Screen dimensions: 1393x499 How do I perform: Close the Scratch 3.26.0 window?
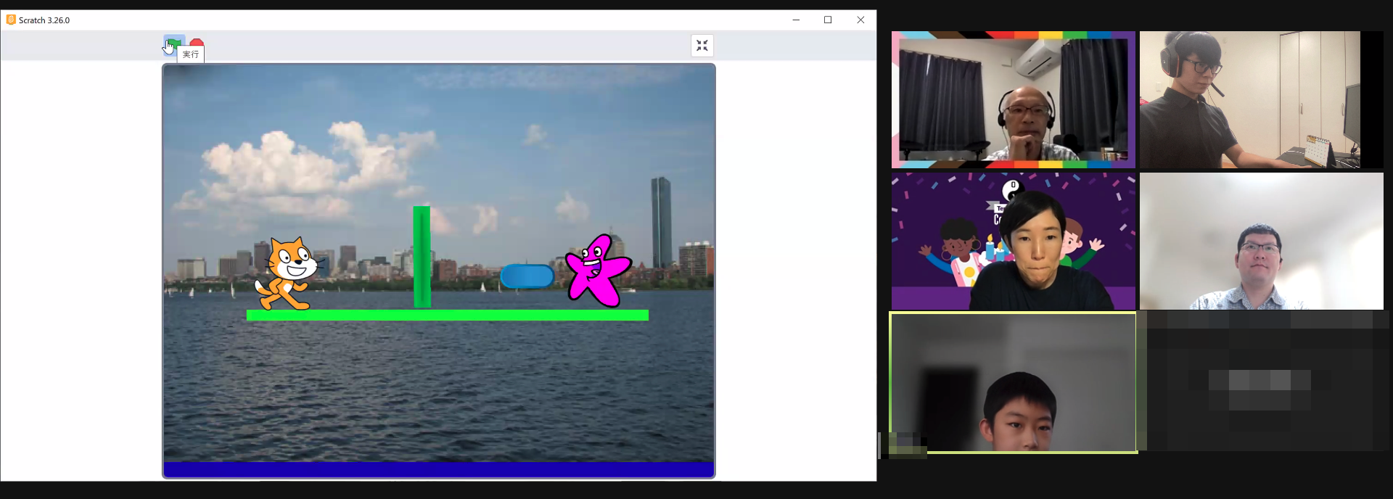pyautogui.click(x=860, y=20)
